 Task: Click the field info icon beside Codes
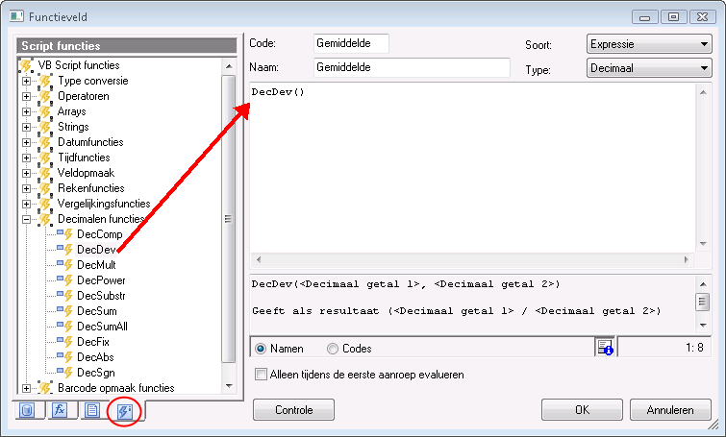coord(605,348)
